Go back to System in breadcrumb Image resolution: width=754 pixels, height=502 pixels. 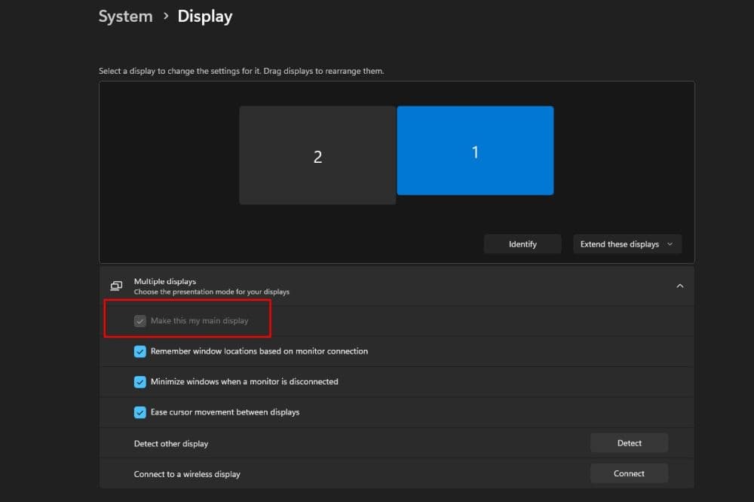click(125, 17)
